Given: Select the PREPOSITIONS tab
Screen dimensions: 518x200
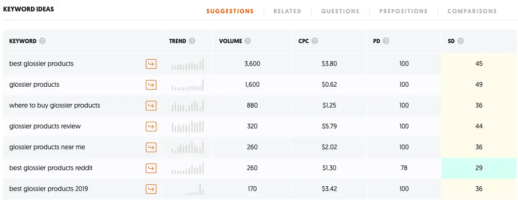Looking at the screenshot, I should (x=403, y=11).
